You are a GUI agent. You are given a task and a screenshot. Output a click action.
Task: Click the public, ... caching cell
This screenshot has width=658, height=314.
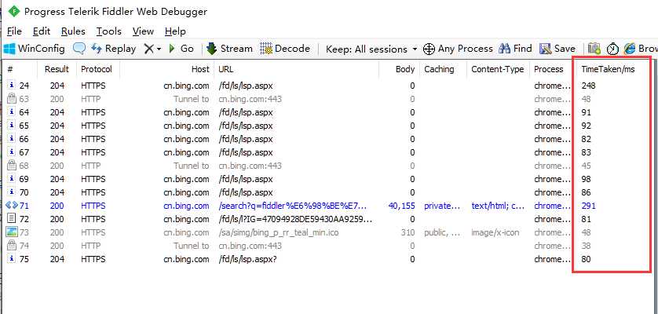(442, 232)
